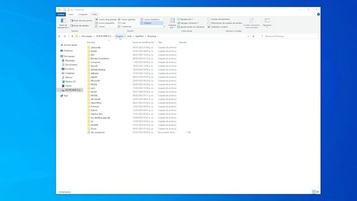Open Agregar columnas dropdown
Screen dimensions: 357x201
[188, 23]
